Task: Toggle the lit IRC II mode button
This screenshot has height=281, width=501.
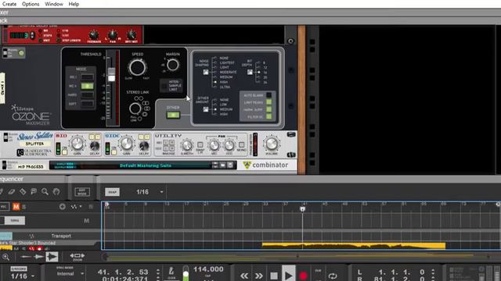Action: [87, 86]
